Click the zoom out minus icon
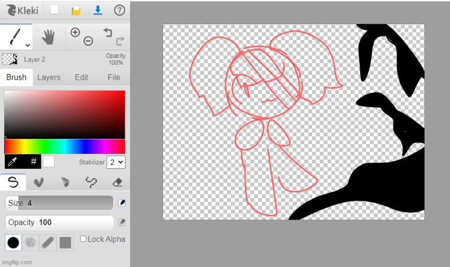Screen dimensions: 450x267 tap(88, 41)
